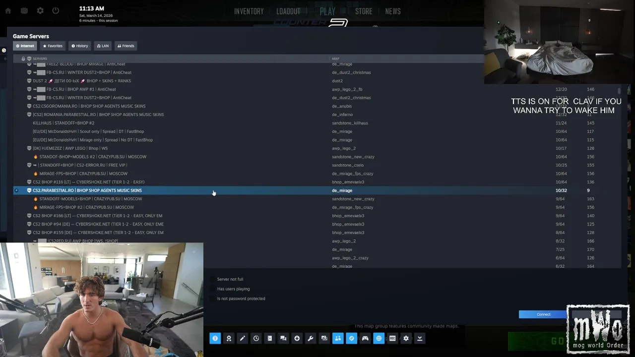Click the chat bubbles icon in bottom toolbar
This screenshot has height=357, width=635.
pyautogui.click(x=283, y=338)
